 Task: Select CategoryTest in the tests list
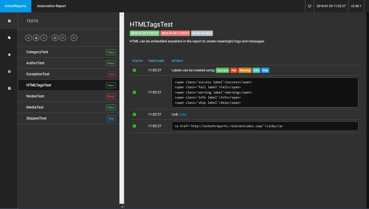click(37, 52)
